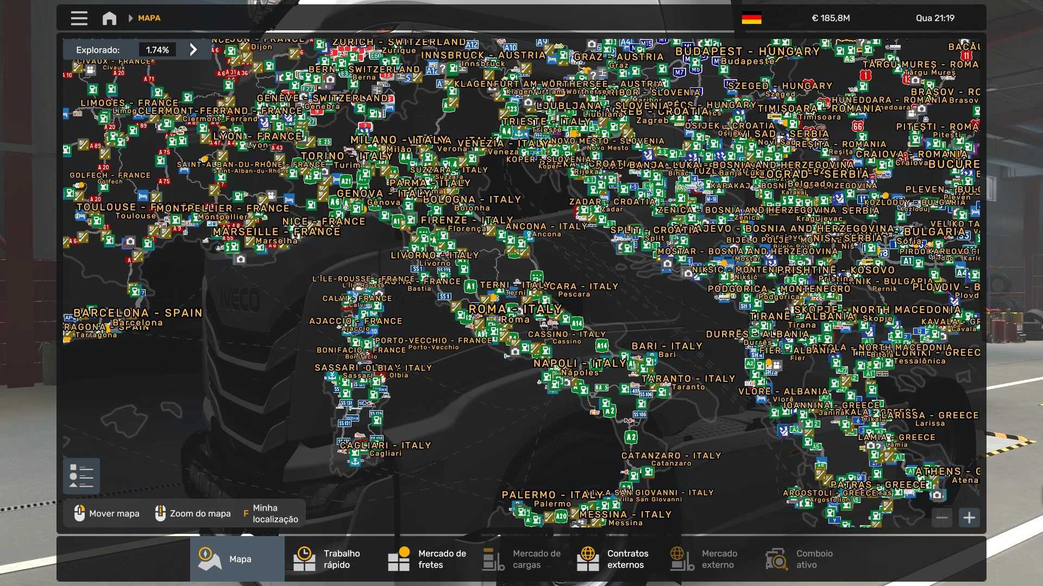Click the ROMA - ITALY city label
Viewport: 1043px width, 586px height.
point(514,309)
